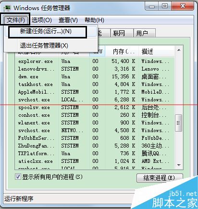The image size is (198, 209).
Task: Sort by the 内存 column header
Action: click(122, 51)
